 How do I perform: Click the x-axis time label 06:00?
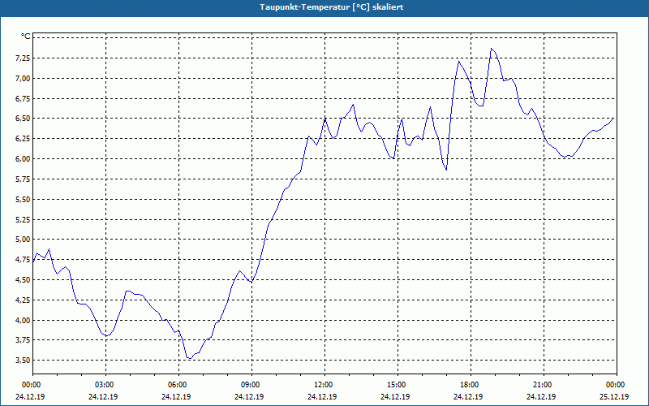[178, 385]
